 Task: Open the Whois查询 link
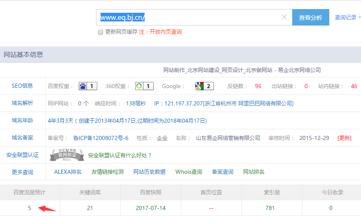pyautogui.click(x=189, y=172)
